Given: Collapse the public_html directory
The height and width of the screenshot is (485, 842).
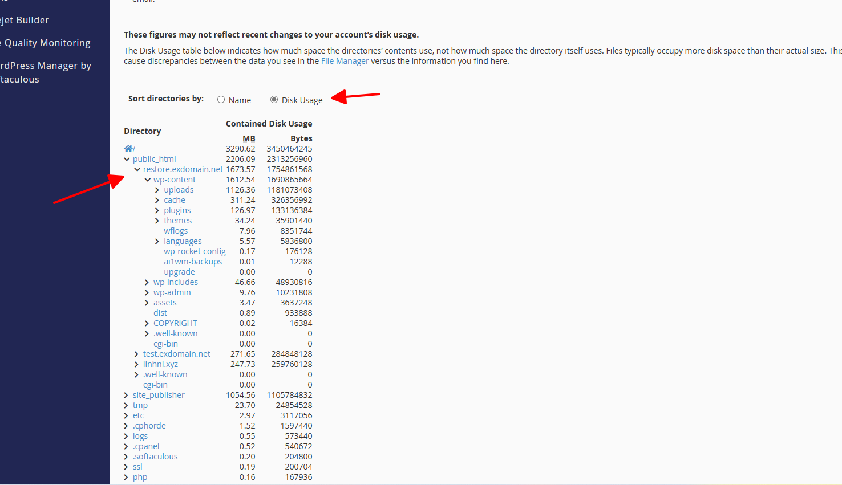Looking at the screenshot, I should [x=127, y=159].
